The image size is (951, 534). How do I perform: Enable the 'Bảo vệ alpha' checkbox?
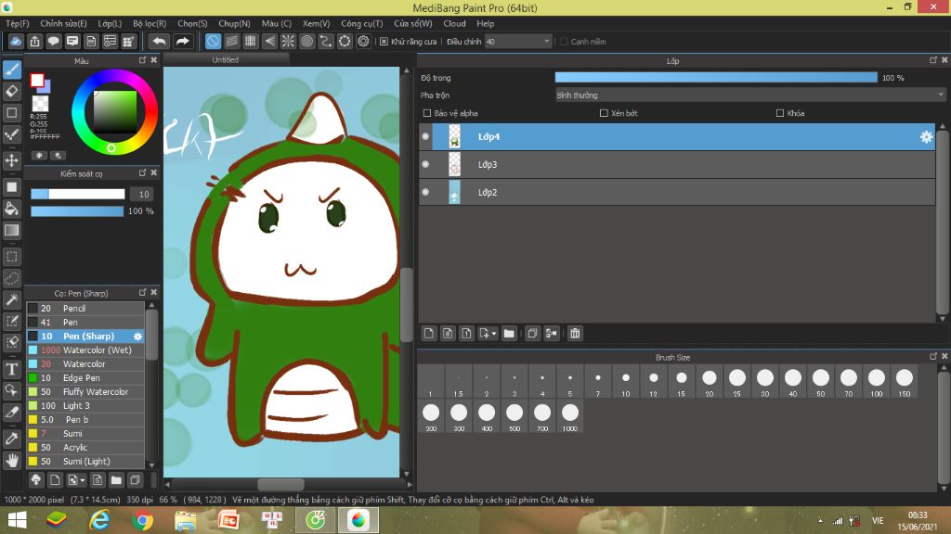point(427,113)
